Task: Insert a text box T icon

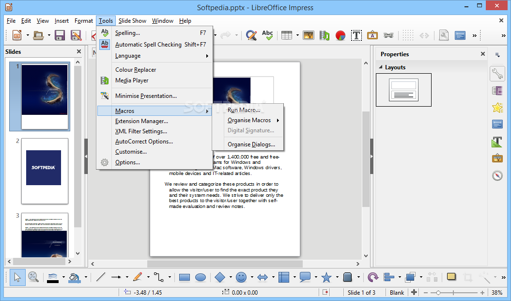Action: 356,35
